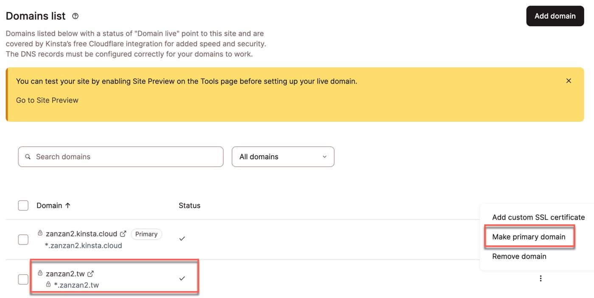
Task: Check the zanzan2.tw row checkbox
Action: point(23,279)
